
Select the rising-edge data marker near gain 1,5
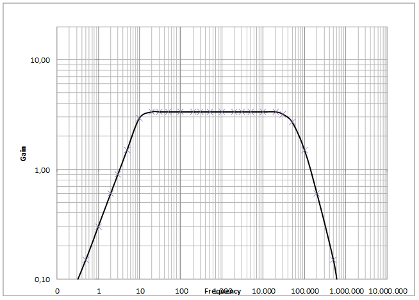coord(127,150)
